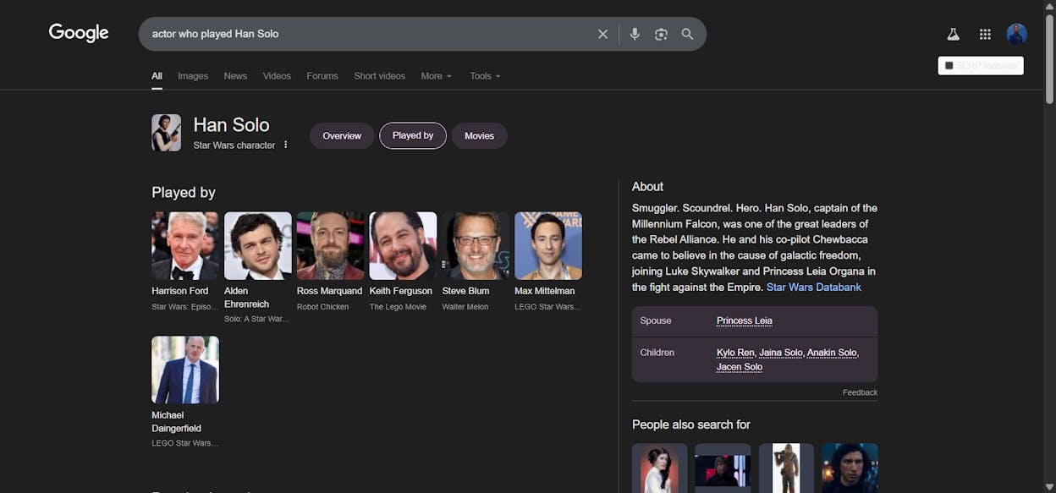Start voice search with microphone icon
This screenshot has width=1056, height=493.
coord(635,34)
